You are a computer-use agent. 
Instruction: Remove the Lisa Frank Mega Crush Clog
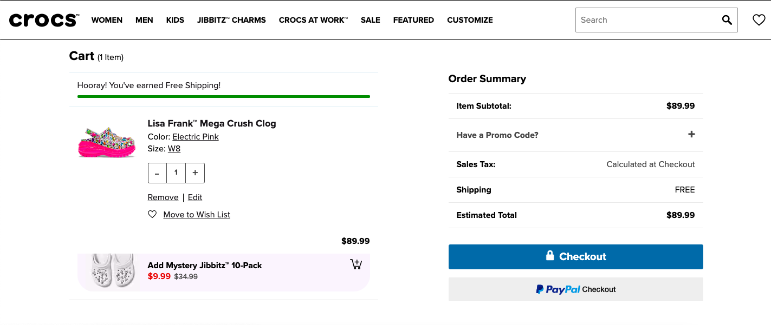pyautogui.click(x=163, y=197)
